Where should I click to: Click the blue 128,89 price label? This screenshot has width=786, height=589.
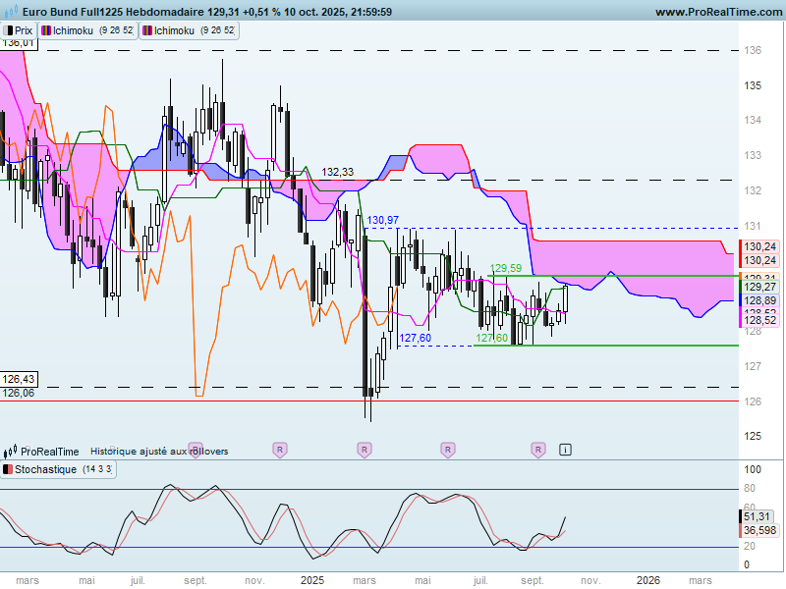[758, 299]
